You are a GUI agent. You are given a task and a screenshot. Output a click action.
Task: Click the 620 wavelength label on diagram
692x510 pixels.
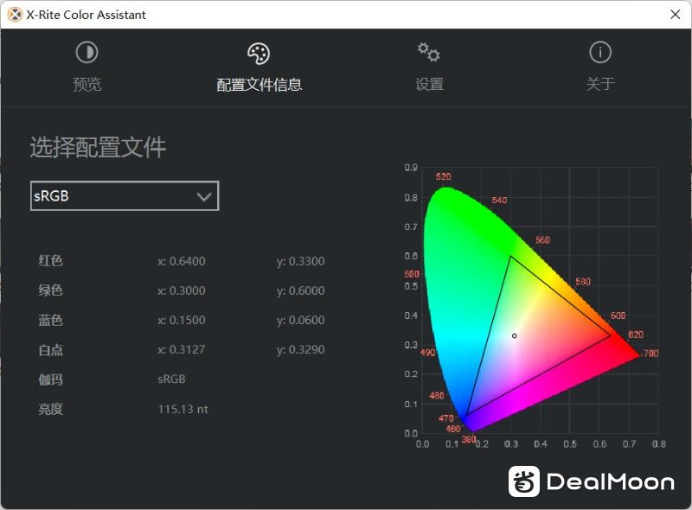(636, 335)
